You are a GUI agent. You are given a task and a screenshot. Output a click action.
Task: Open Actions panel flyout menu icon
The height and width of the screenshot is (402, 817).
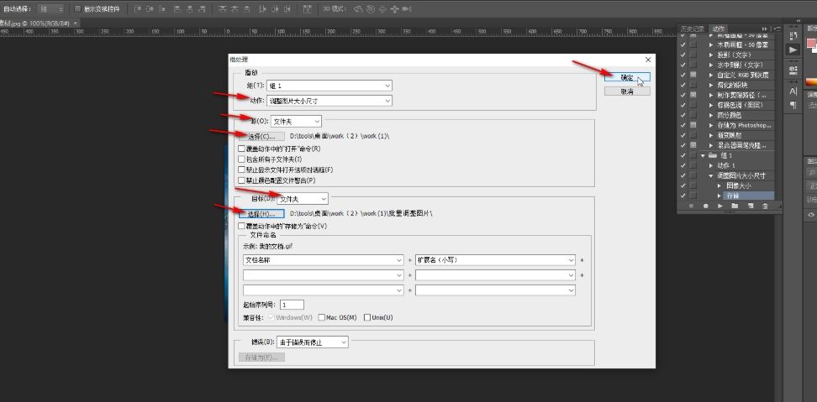point(777,29)
